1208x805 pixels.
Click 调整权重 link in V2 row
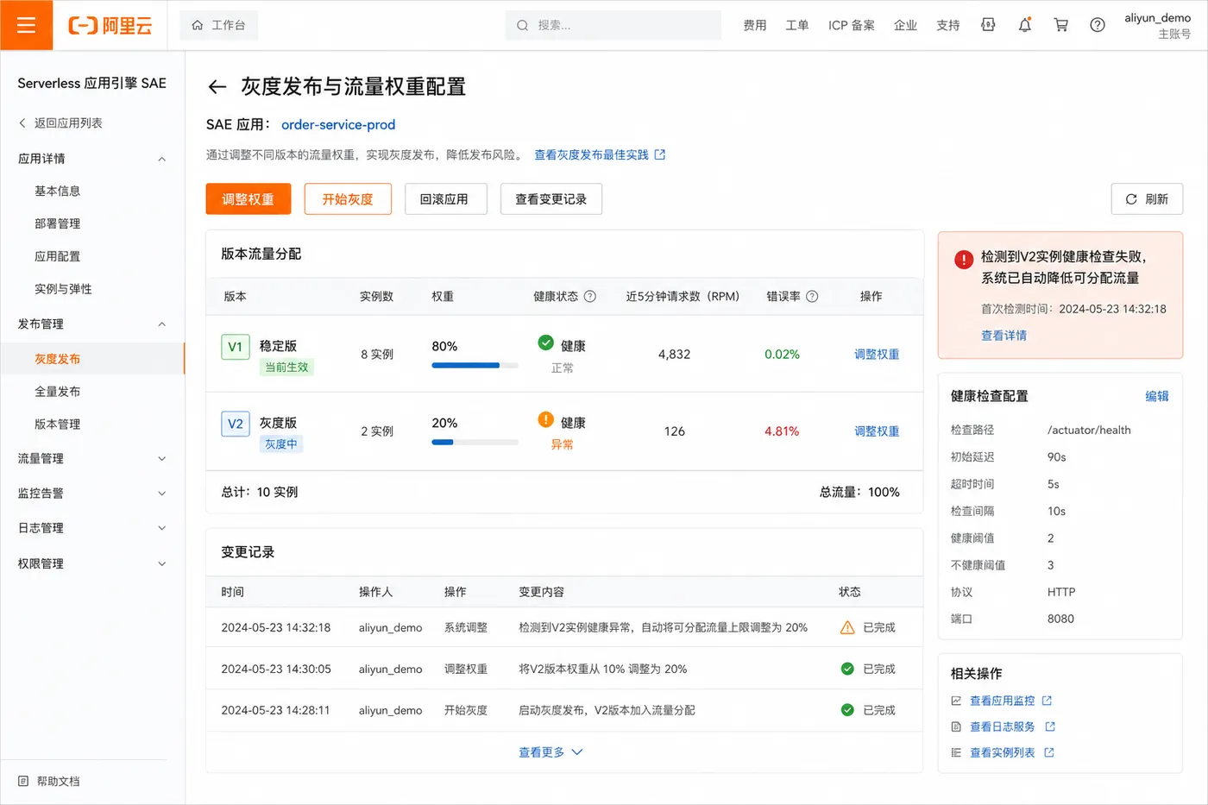(877, 431)
